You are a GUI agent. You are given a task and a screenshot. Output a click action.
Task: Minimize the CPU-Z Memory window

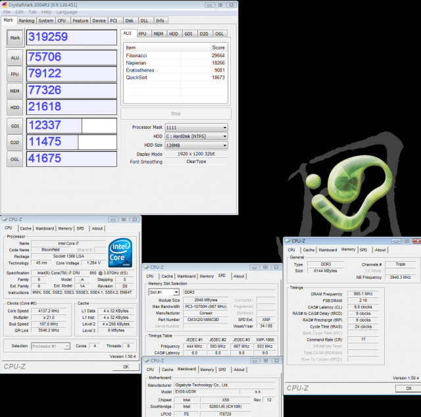(x=396, y=241)
